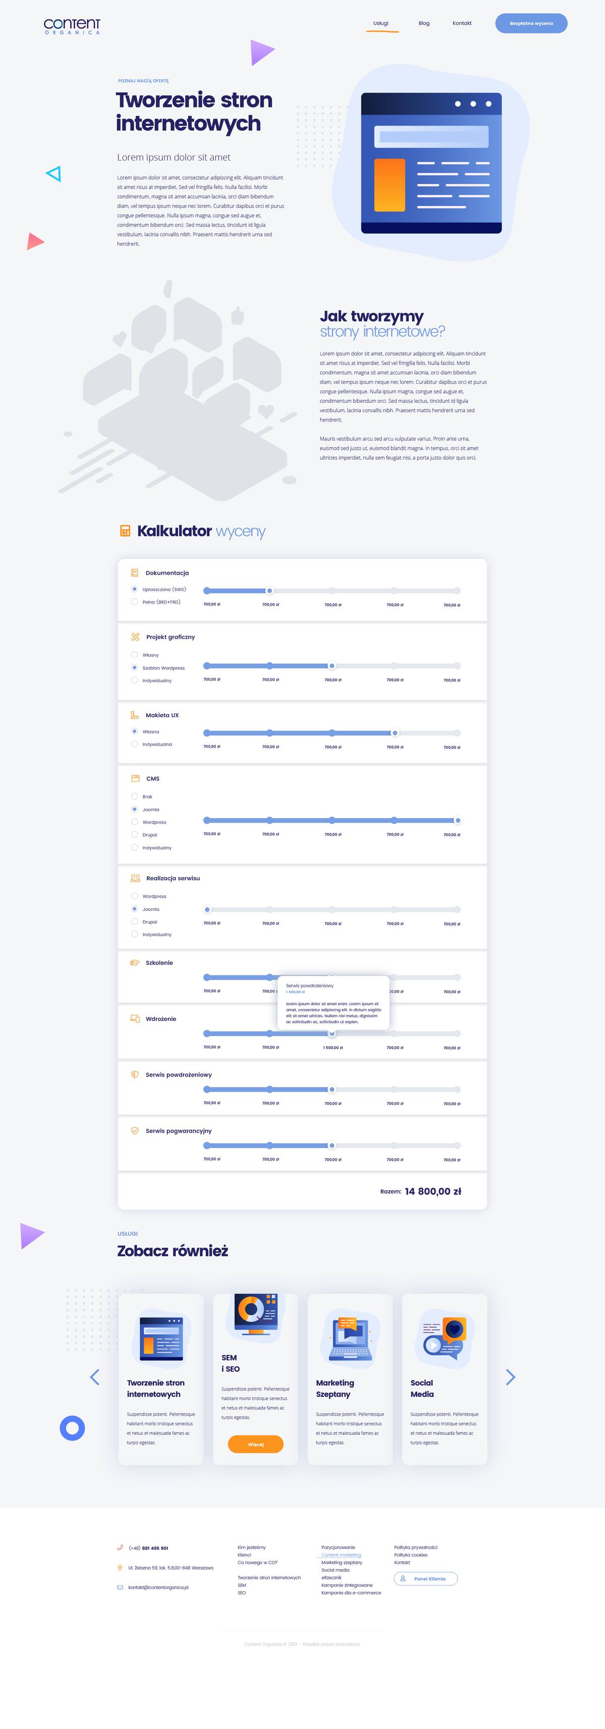Image resolution: width=605 pixels, height=1729 pixels.
Task: Open the Blog menu item
Action: [x=424, y=24]
